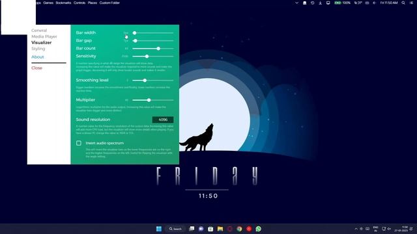417x234 pixels.
Task: Click the Sound resolution 4096 input field
Action: click(x=163, y=120)
